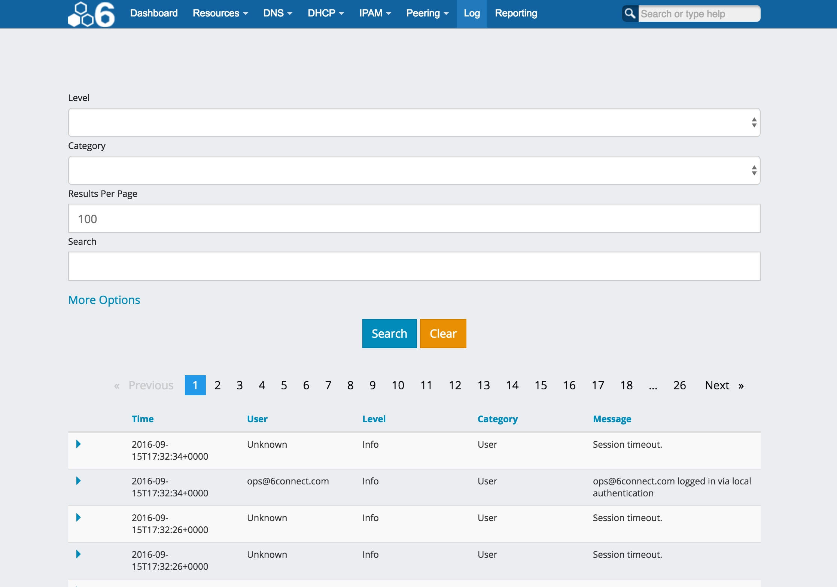Image resolution: width=837 pixels, height=587 pixels.
Task: Click Next page link
Action: point(717,385)
